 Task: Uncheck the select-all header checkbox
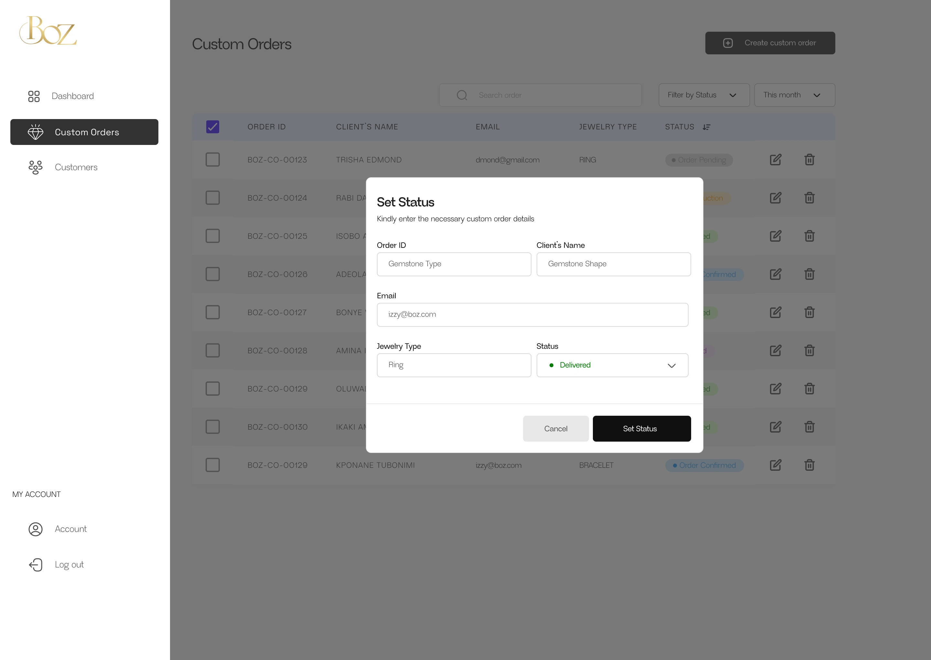coord(212,127)
